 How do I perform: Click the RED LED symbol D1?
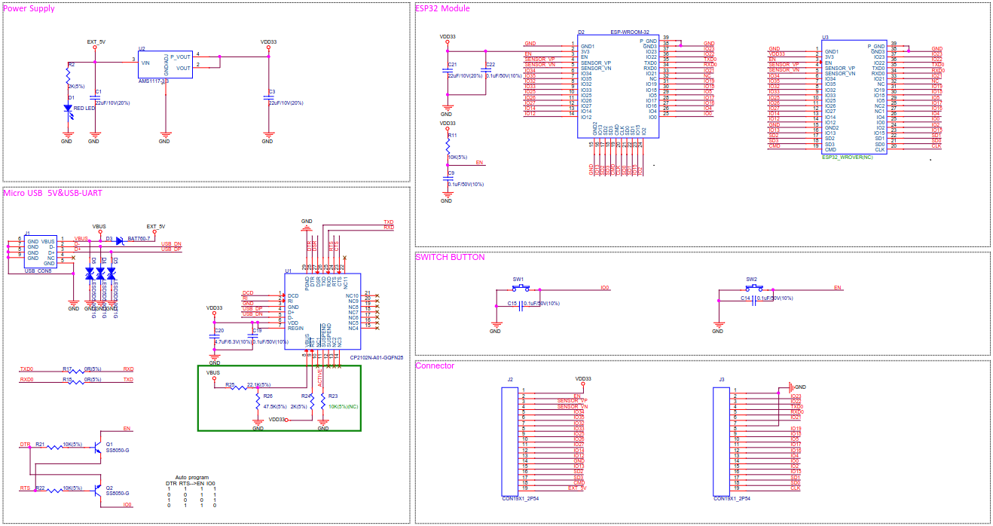(x=66, y=109)
